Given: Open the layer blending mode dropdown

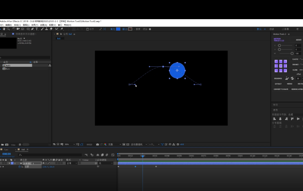Looking at the screenshot, I should 72,163.
